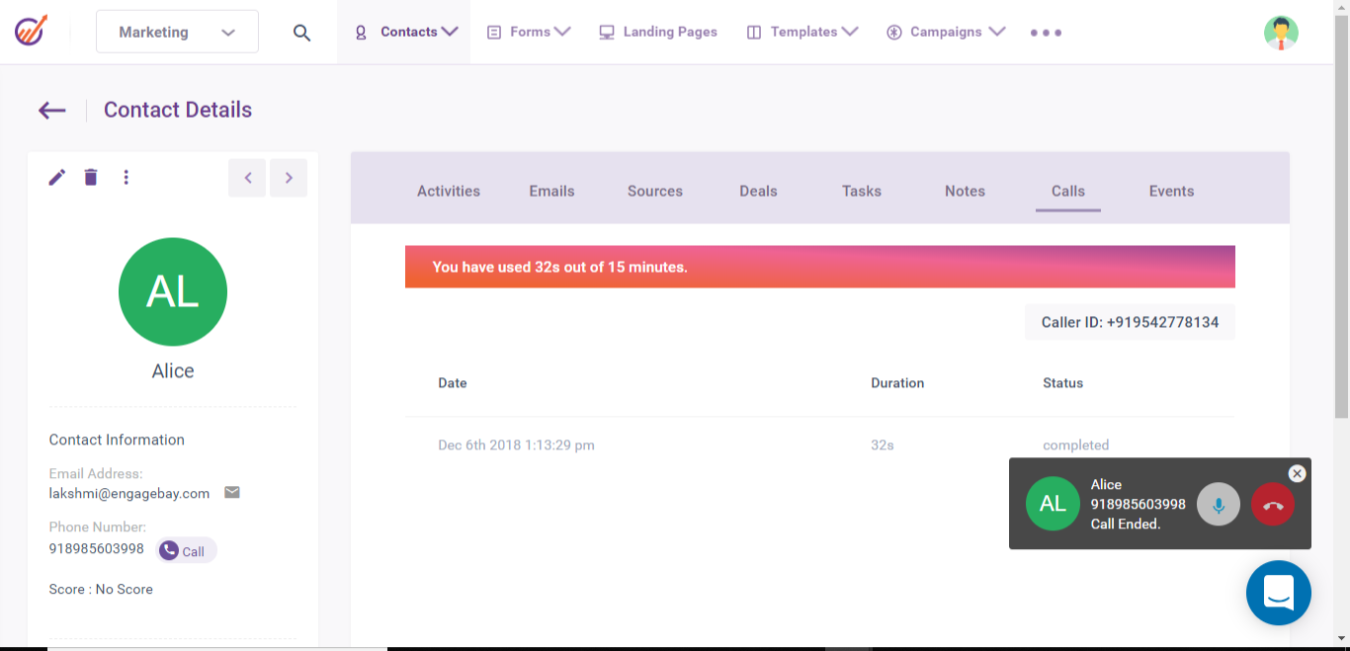The height and width of the screenshot is (651, 1350).
Task: Close the call ended popup
Action: tap(1298, 474)
